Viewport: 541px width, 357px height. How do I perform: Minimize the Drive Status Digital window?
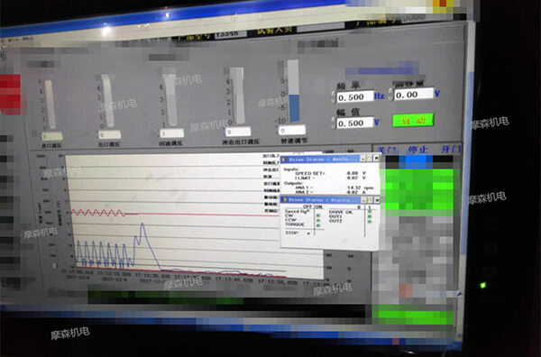[364, 200]
